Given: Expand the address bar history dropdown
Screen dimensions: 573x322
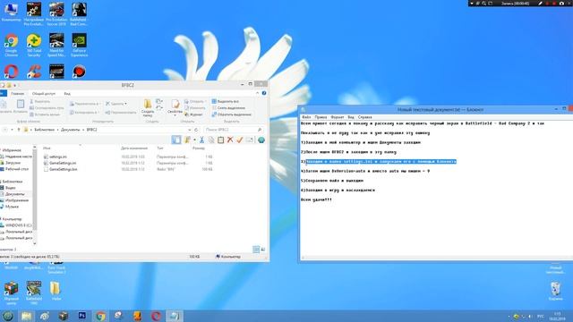Looking at the screenshot, I should tap(189, 130).
